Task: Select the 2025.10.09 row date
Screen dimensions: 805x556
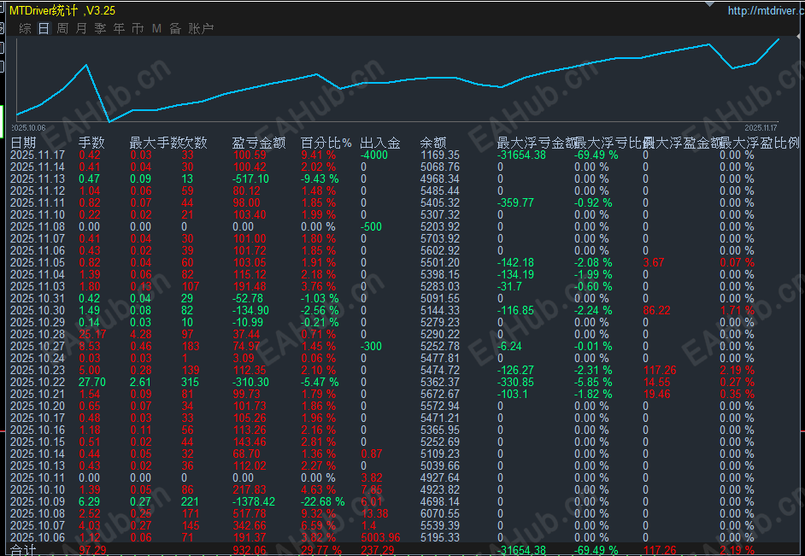Action: point(38,502)
